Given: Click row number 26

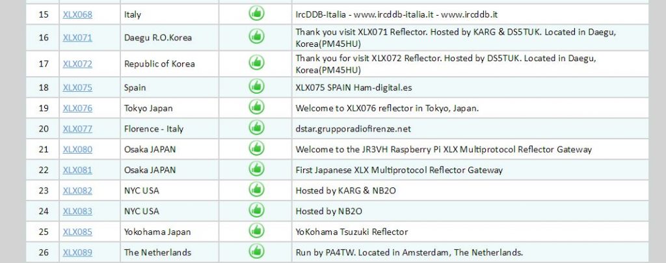Looking at the screenshot, I should (44, 253).
